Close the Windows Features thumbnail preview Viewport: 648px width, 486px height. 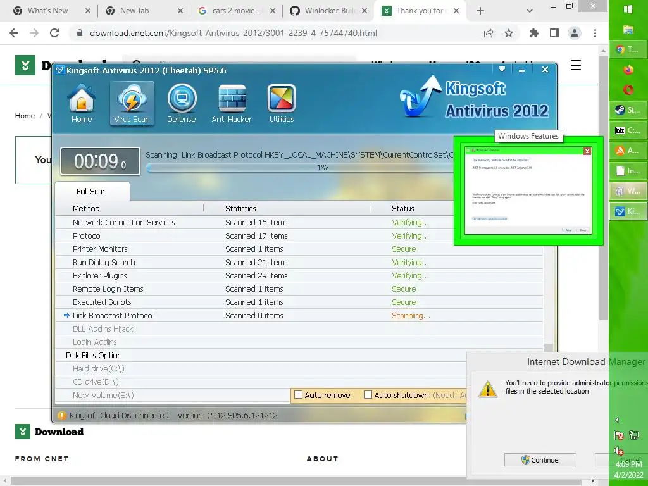click(587, 151)
